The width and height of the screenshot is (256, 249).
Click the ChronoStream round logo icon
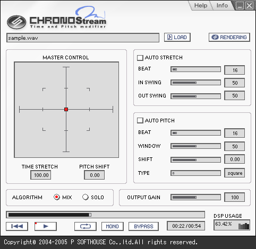point(16,22)
